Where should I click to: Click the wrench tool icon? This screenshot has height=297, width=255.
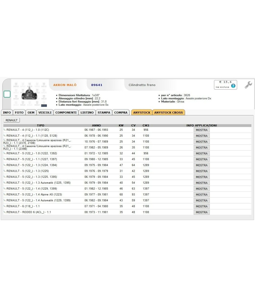(248, 85)
